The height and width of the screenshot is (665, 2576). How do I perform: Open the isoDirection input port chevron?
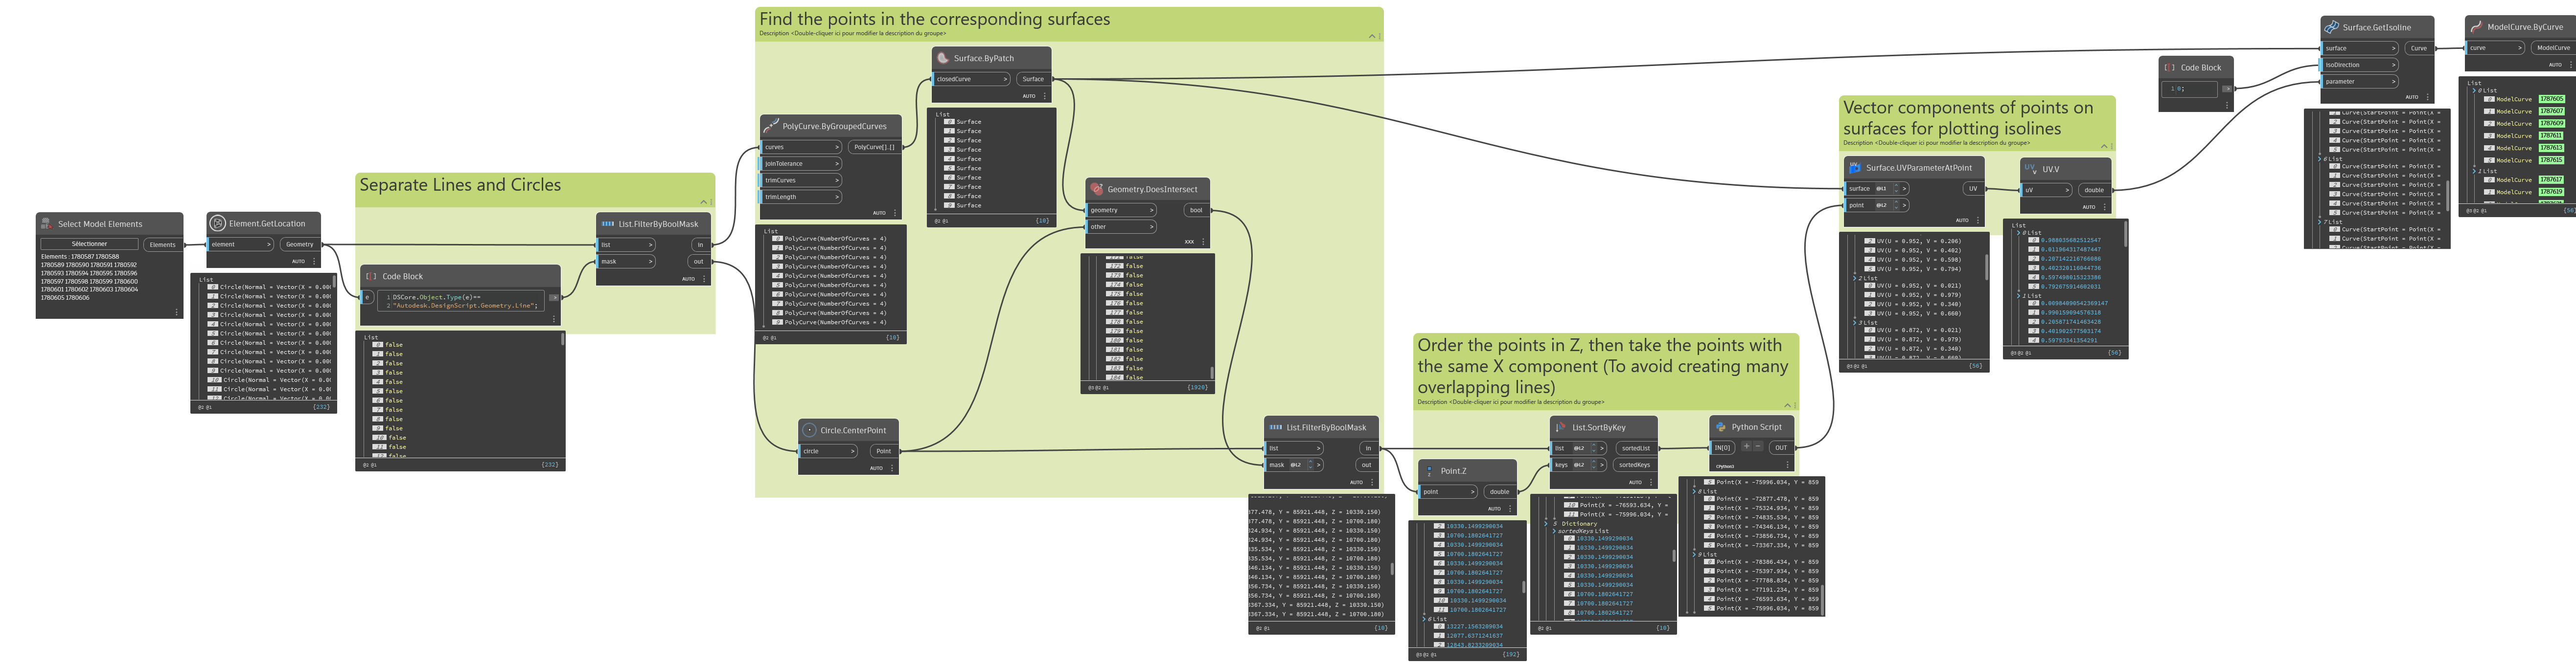(2393, 65)
